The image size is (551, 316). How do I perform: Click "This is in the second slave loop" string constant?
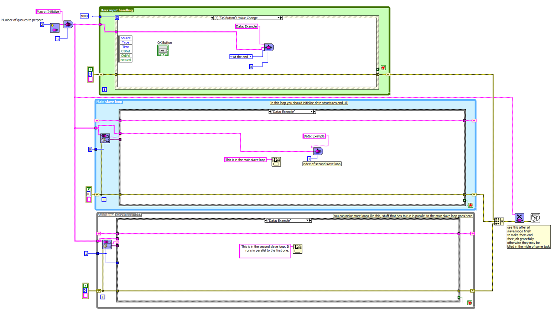(265, 251)
